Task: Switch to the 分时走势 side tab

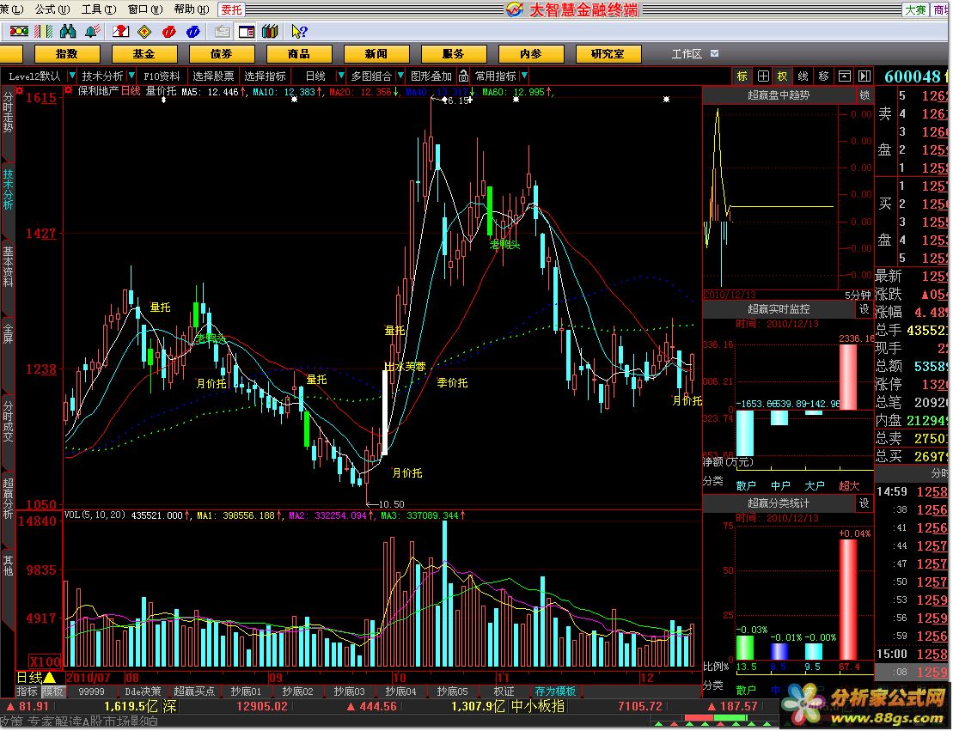Action: point(8,113)
